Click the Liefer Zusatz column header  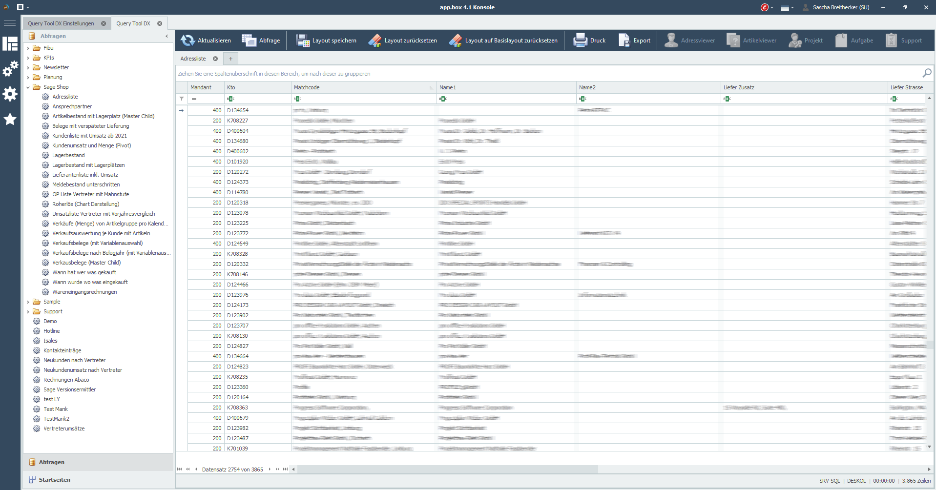coord(804,87)
